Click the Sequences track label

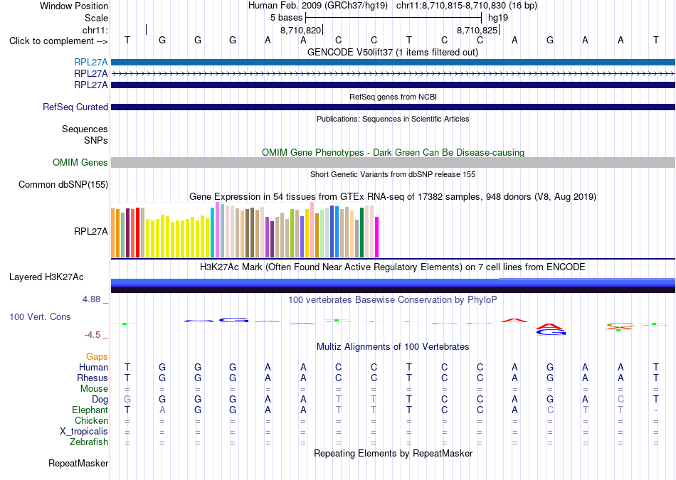(85, 129)
